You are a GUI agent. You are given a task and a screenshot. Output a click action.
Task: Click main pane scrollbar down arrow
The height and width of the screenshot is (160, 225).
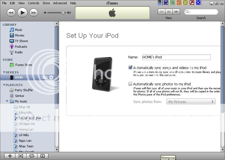pos(222,150)
